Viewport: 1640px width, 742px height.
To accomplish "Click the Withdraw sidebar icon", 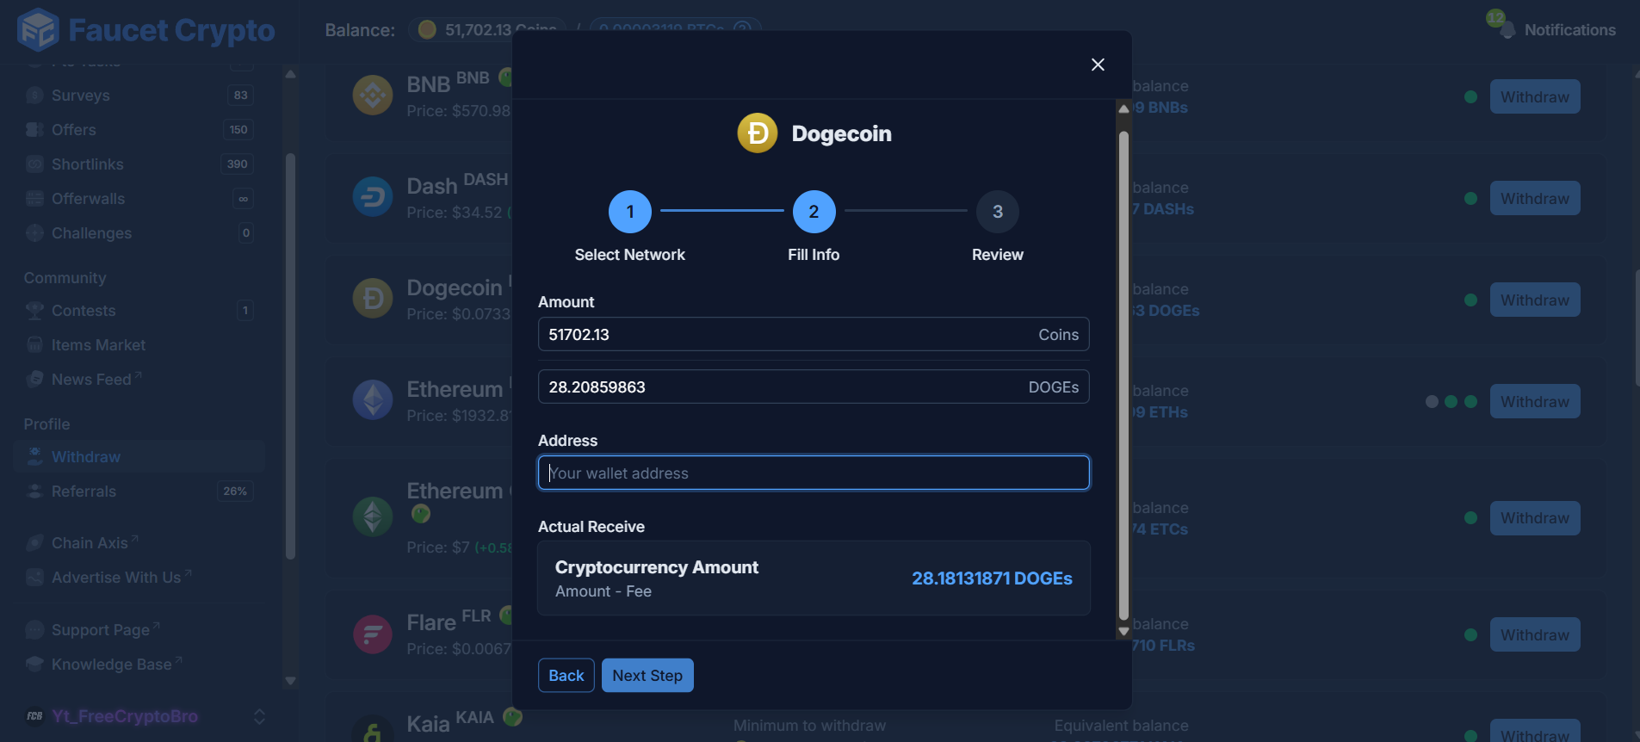I will [34, 457].
